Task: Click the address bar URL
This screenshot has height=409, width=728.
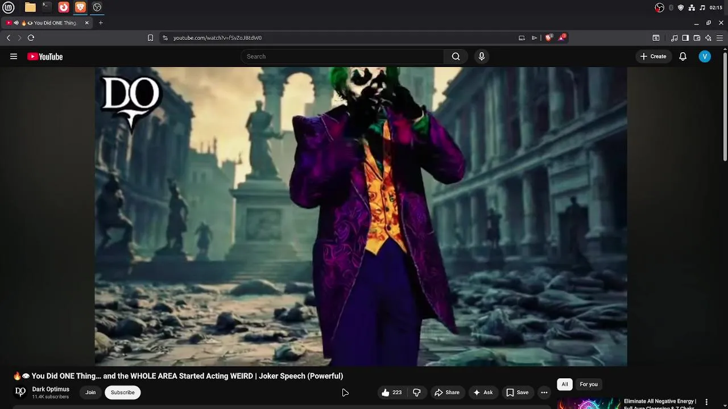Action: pos(217,38)
